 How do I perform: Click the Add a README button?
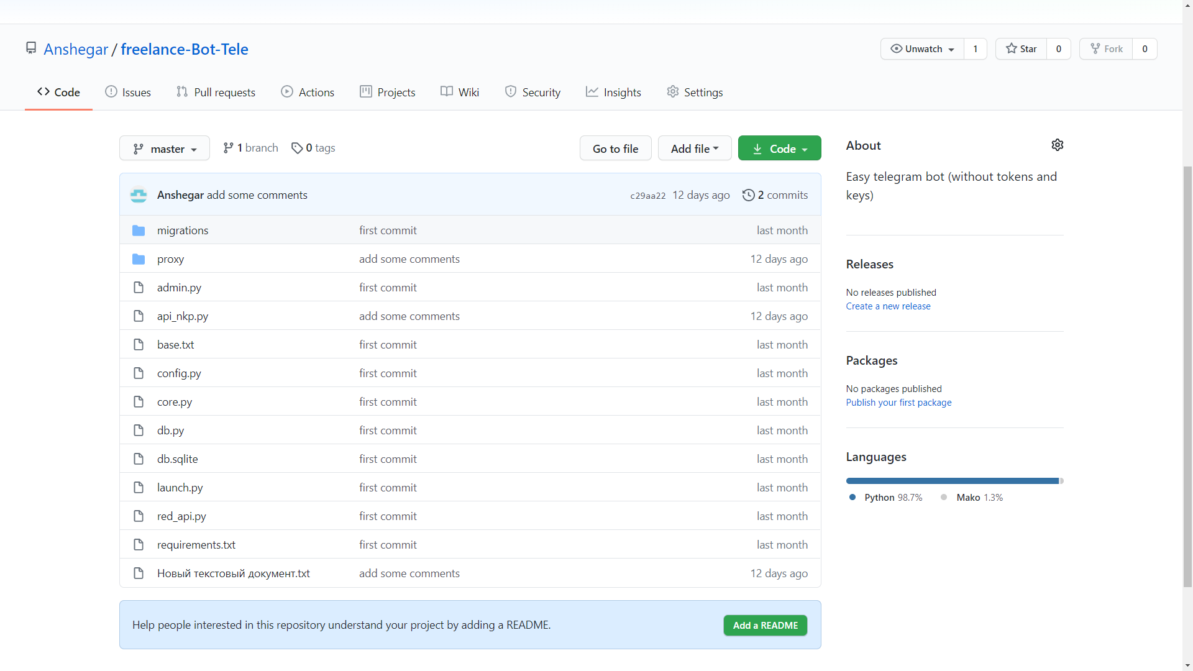tap(765, 625)
